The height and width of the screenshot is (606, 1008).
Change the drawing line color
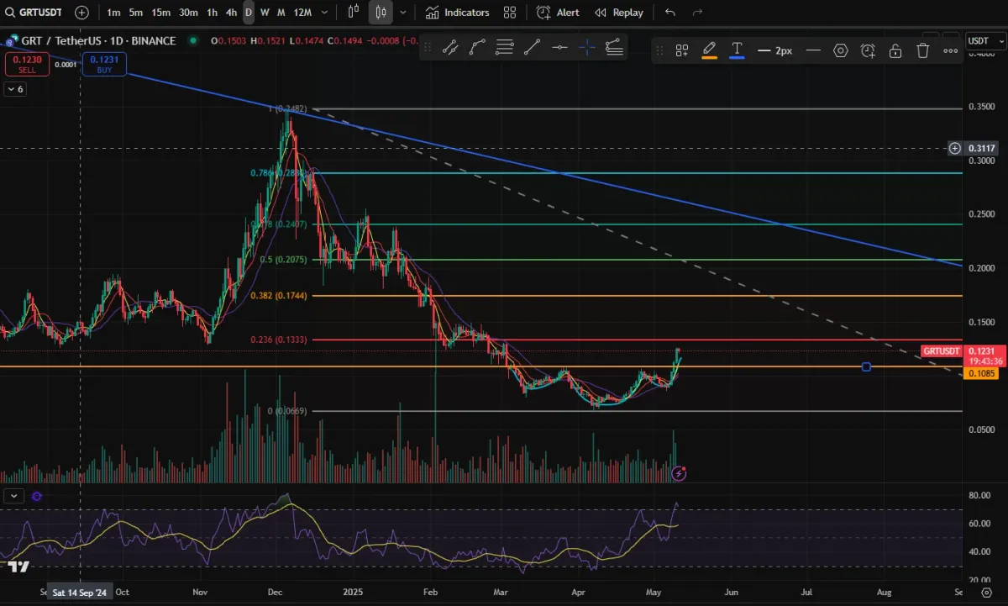(x=709, y=50)
